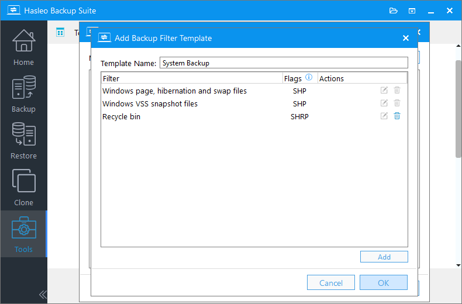Open the Tools section
This screenshot has width=462, height=304.
click(x=23, y=234)
